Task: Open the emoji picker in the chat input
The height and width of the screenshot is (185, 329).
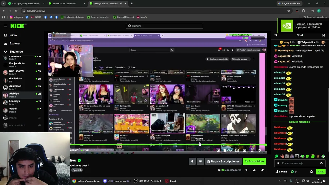Action: (321, 163)
